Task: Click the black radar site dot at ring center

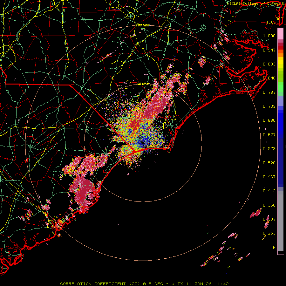Action: [x=143, y=143]
